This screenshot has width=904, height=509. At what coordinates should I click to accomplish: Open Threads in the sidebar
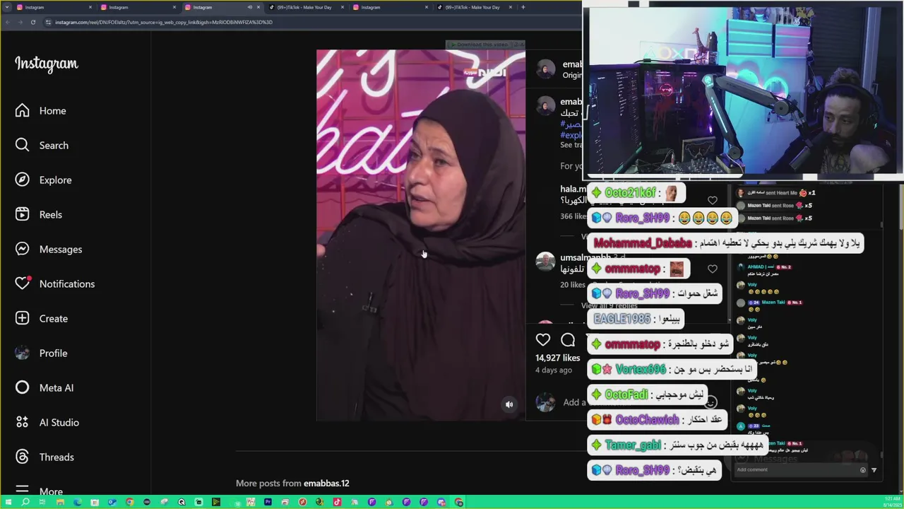[44, 457]
